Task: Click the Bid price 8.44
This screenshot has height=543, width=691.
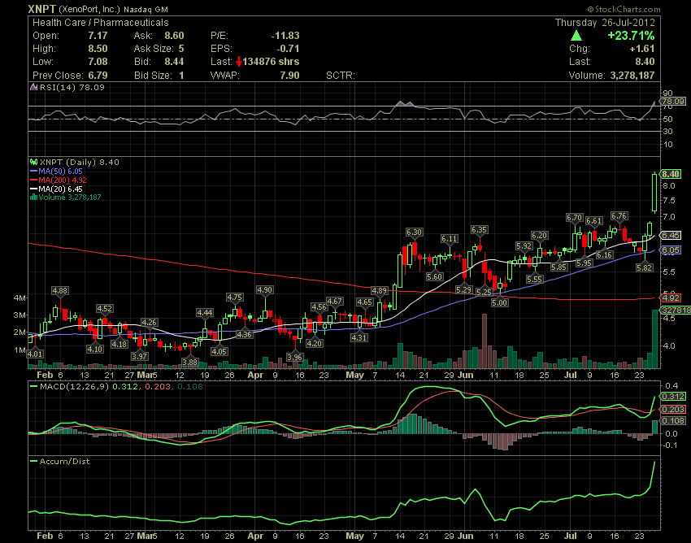Action: [174, 62]
